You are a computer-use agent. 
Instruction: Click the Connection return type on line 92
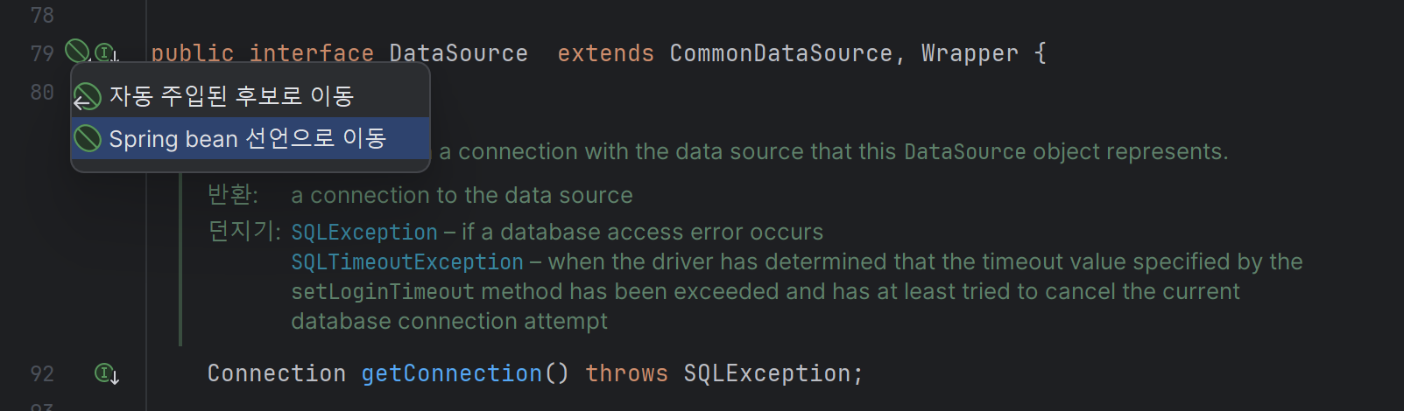(277, 373)
